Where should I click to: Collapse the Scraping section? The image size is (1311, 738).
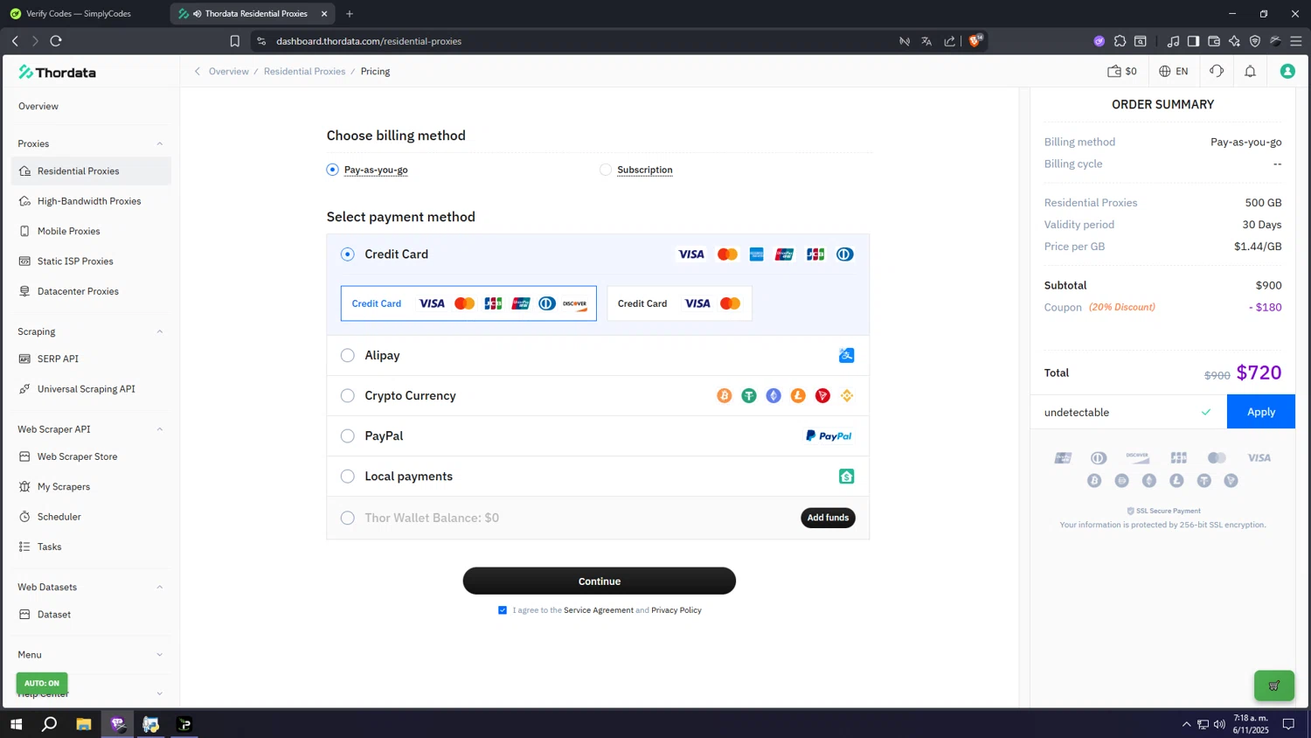(159, 331)
